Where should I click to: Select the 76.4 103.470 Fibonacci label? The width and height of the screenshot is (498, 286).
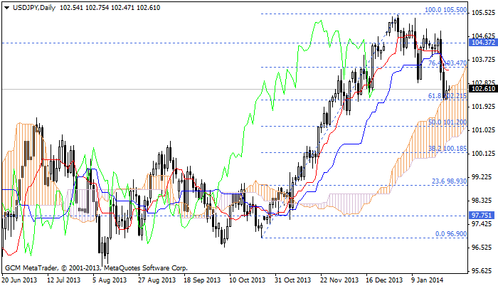pos(447,63)
